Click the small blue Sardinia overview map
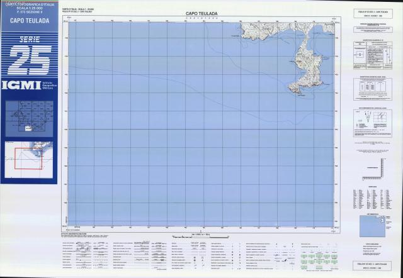The image size is (403, 278). click(x=372, y=226)
